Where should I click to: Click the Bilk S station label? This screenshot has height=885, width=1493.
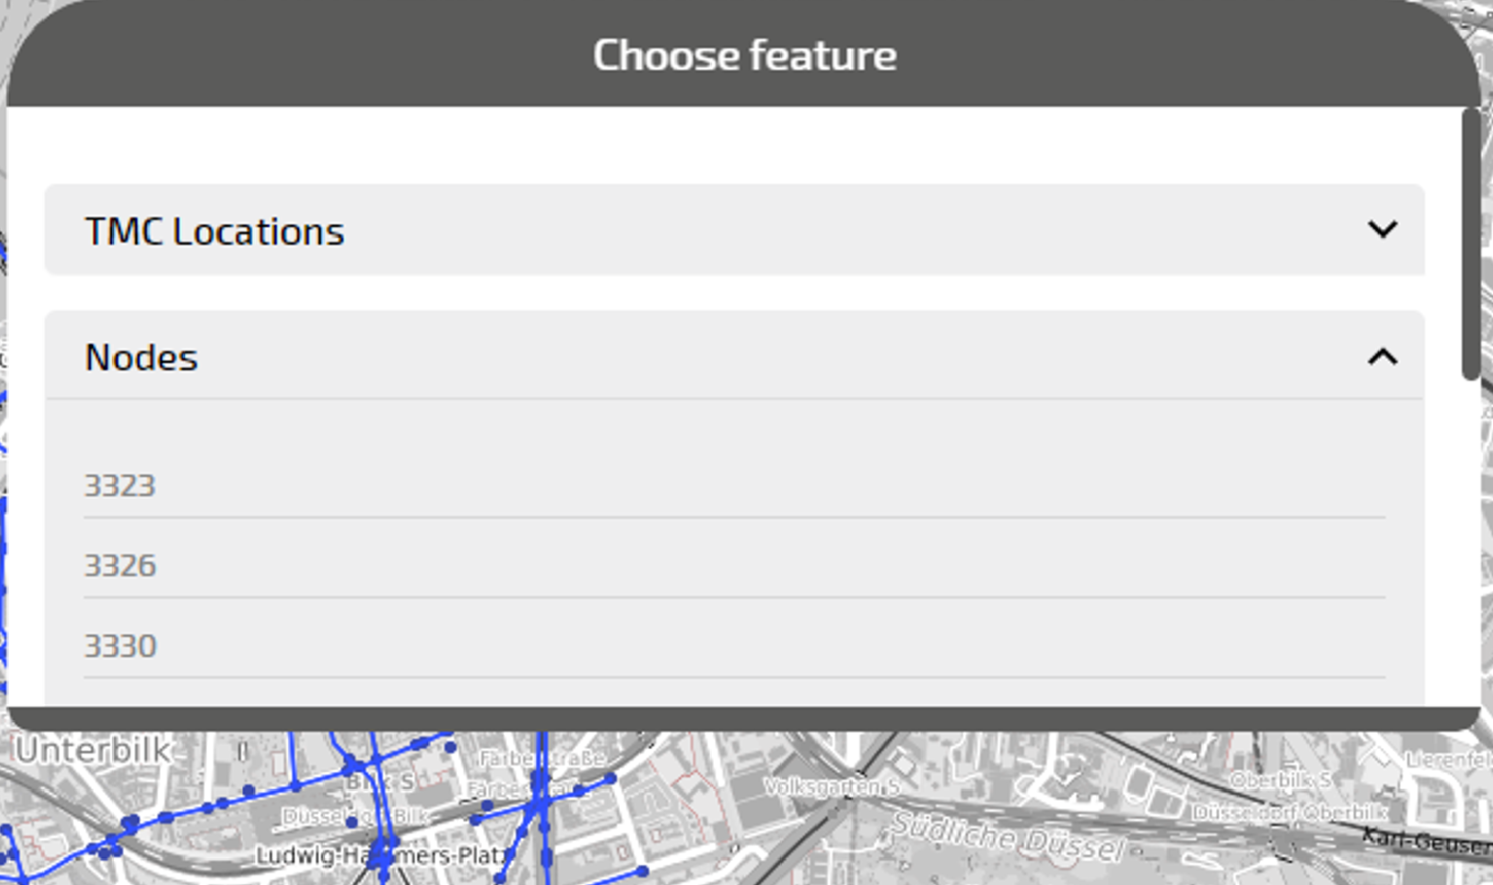(x=380, y=782)
